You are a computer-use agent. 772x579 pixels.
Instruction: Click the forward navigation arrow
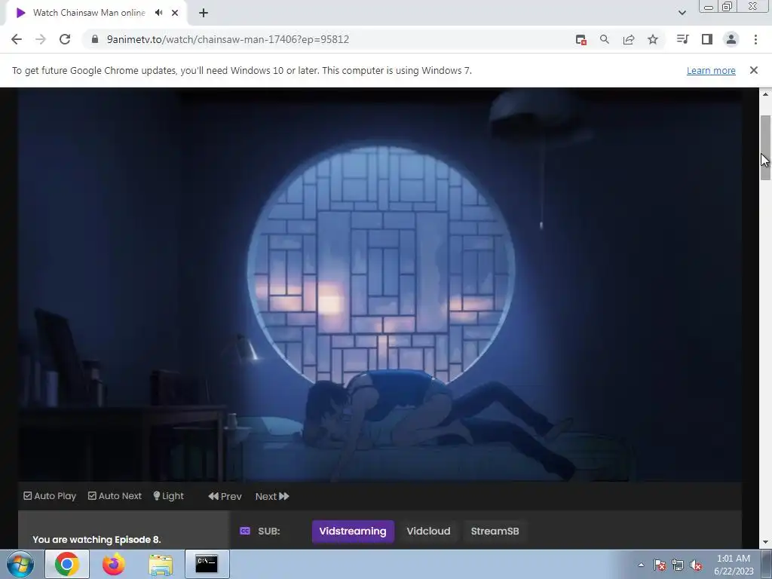point(41,39)
